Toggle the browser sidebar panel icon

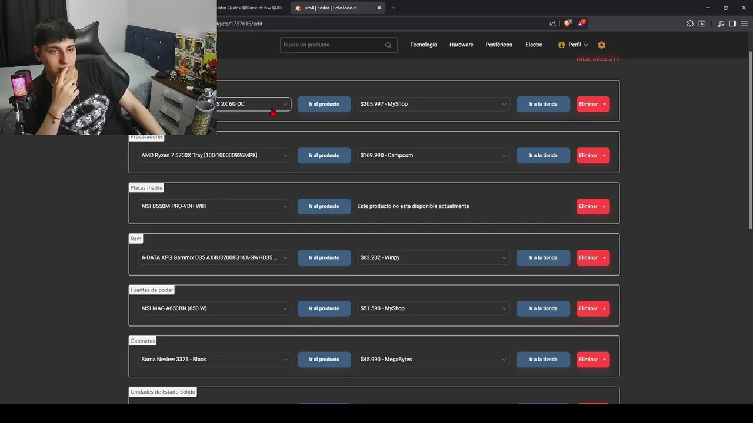[732, 23]
